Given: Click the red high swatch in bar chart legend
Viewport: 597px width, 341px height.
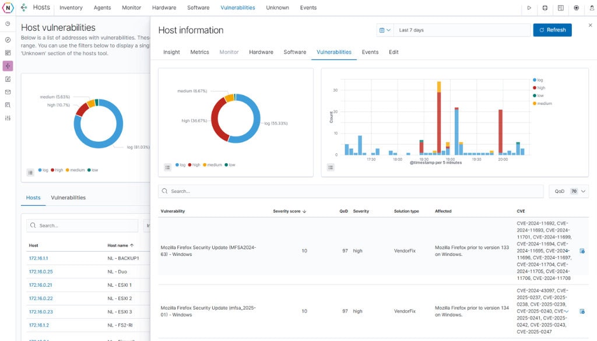Looking at the screenshot, I should click(535, 87).
